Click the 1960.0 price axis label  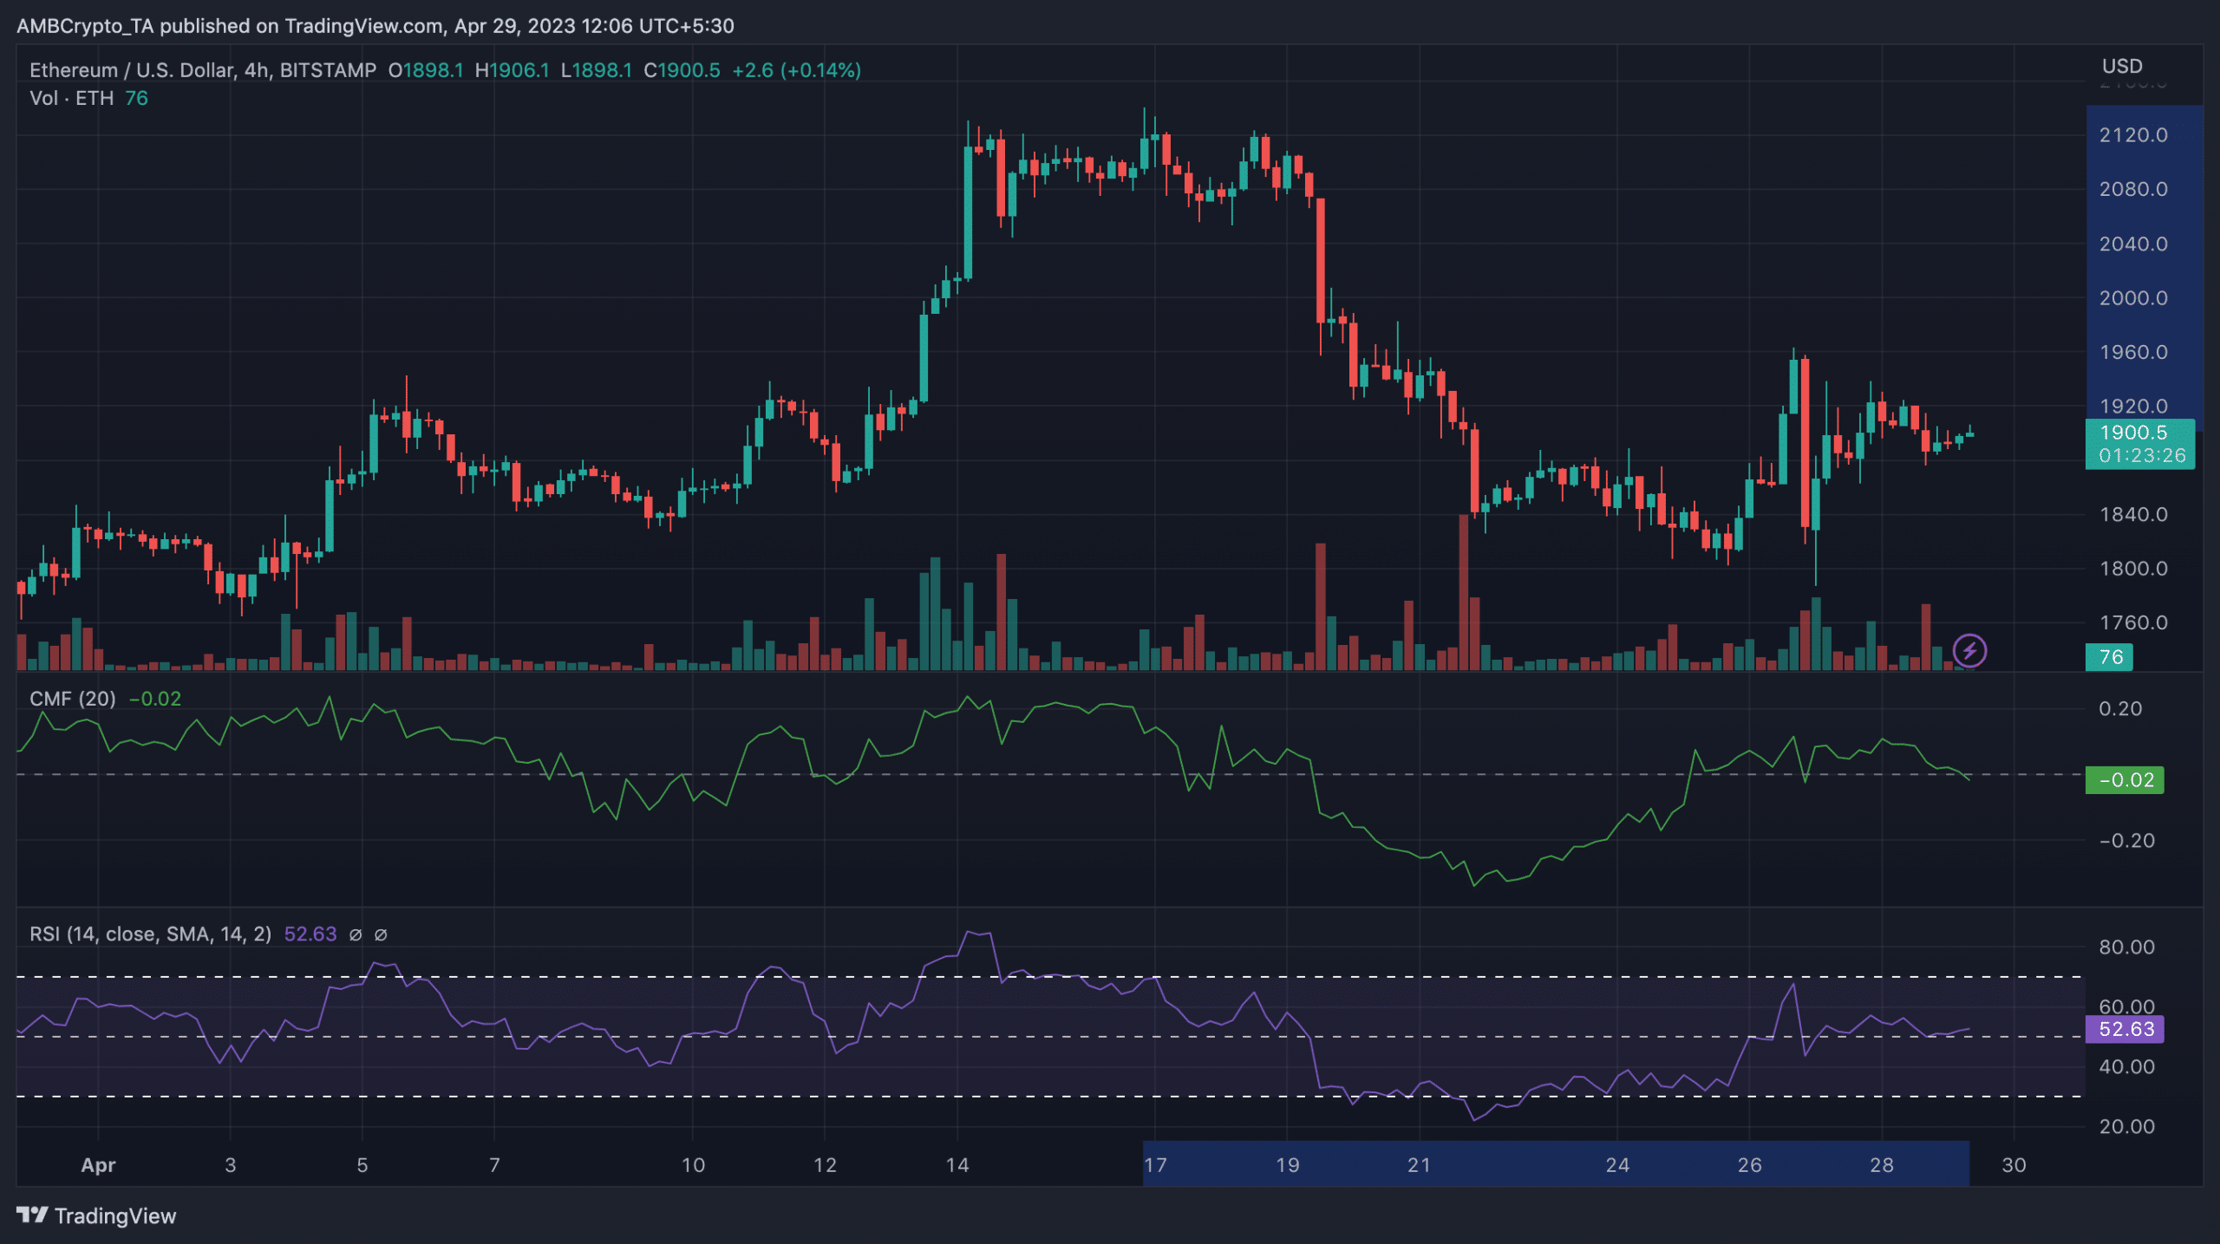tap(2133, 352)
